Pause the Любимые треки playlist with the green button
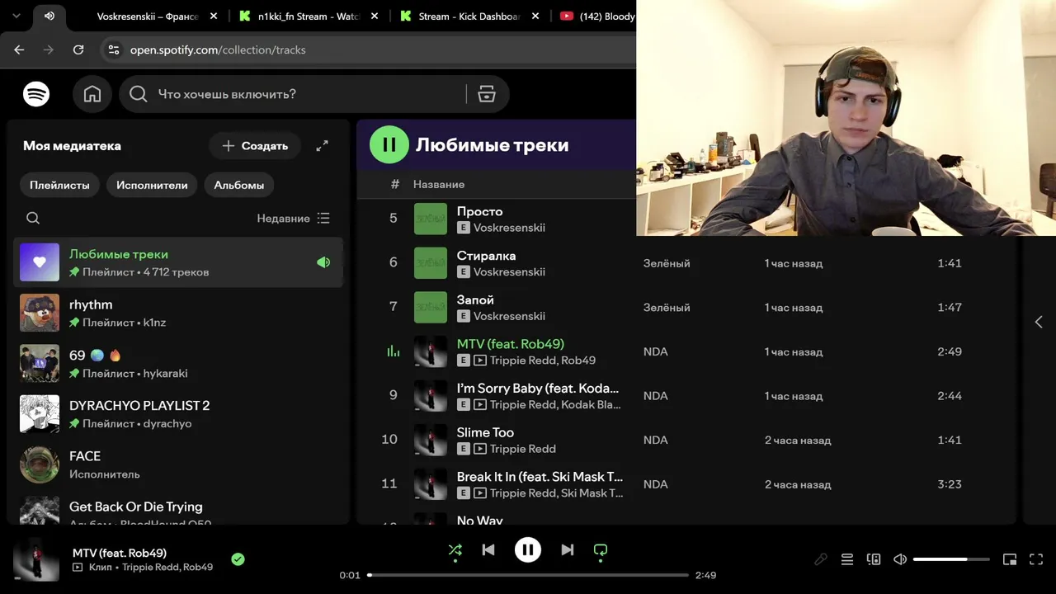Screen dimensions: 1056x594 (x=389, y=145)
